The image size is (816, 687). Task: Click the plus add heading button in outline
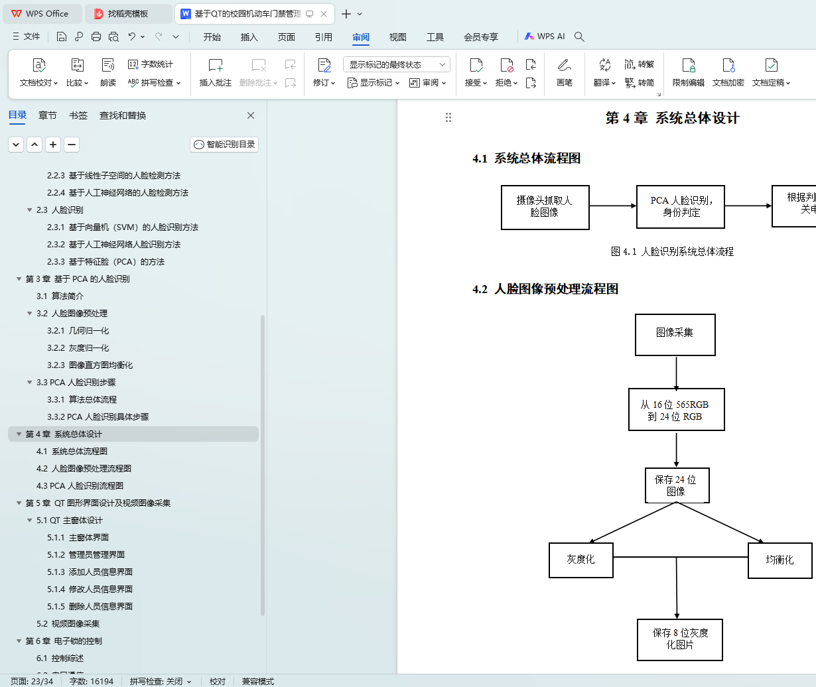53,144
